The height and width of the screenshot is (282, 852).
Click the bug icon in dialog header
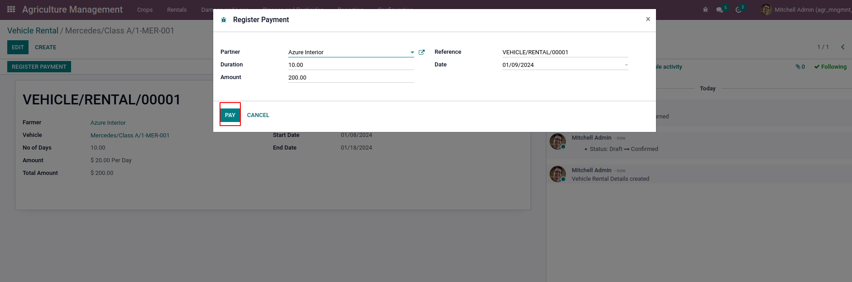click(x=224, y=20)
